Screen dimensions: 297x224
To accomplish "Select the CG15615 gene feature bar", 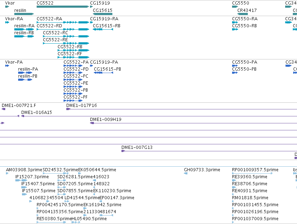I will pyautogui.click(x=103, y=14).
